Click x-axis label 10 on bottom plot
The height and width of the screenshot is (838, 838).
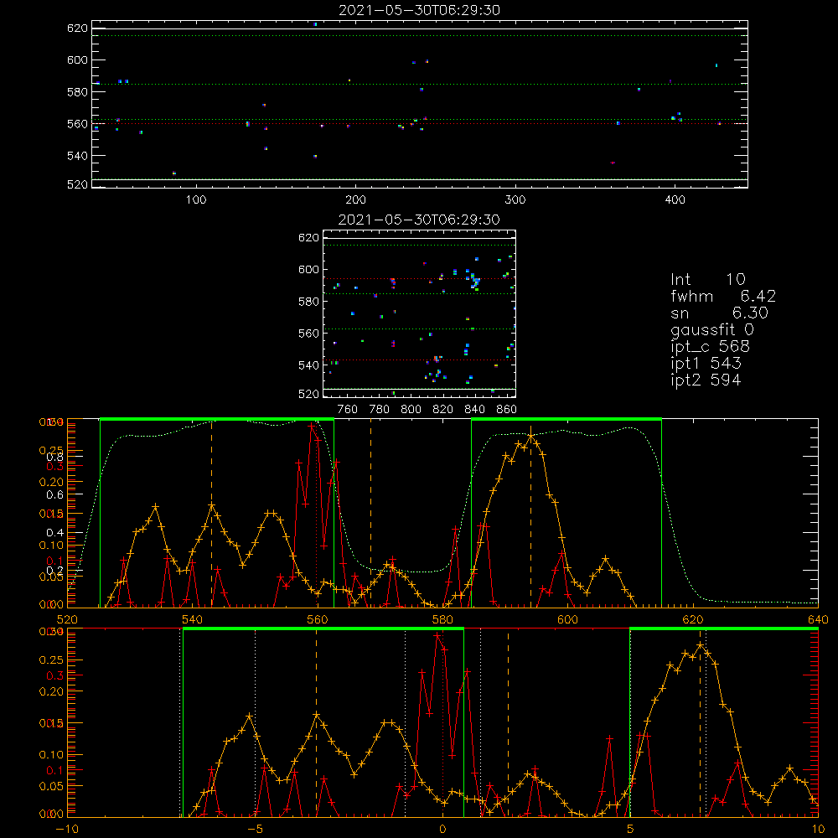point(818,830)
